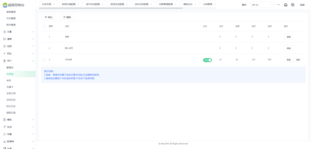The width and height of the screenshot is (311, 149).
Task: Click the 150 monthly price cell
Action: [x=253, y=60]
